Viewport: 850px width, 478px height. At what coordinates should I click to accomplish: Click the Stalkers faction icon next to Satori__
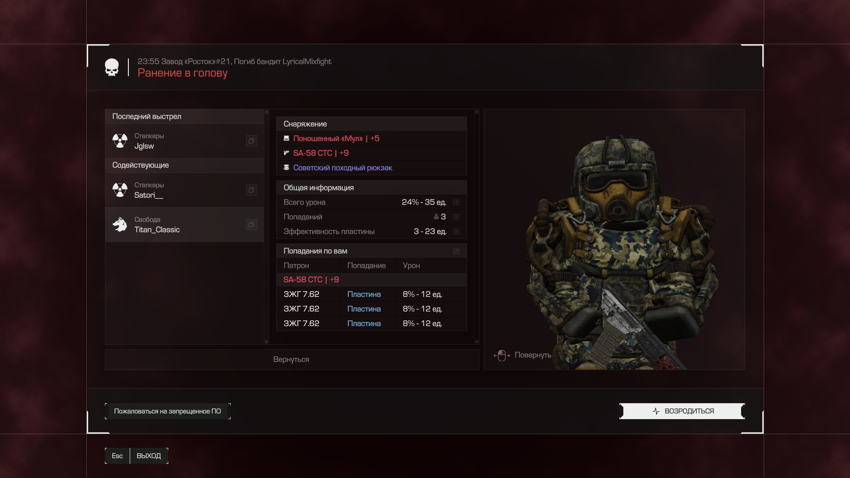(120, 190)
